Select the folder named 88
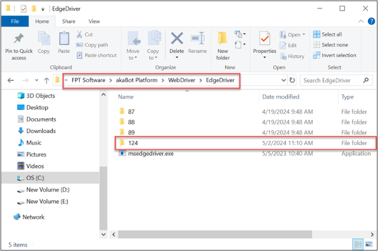This screenshot has height=251, width=378. [245, 122]
